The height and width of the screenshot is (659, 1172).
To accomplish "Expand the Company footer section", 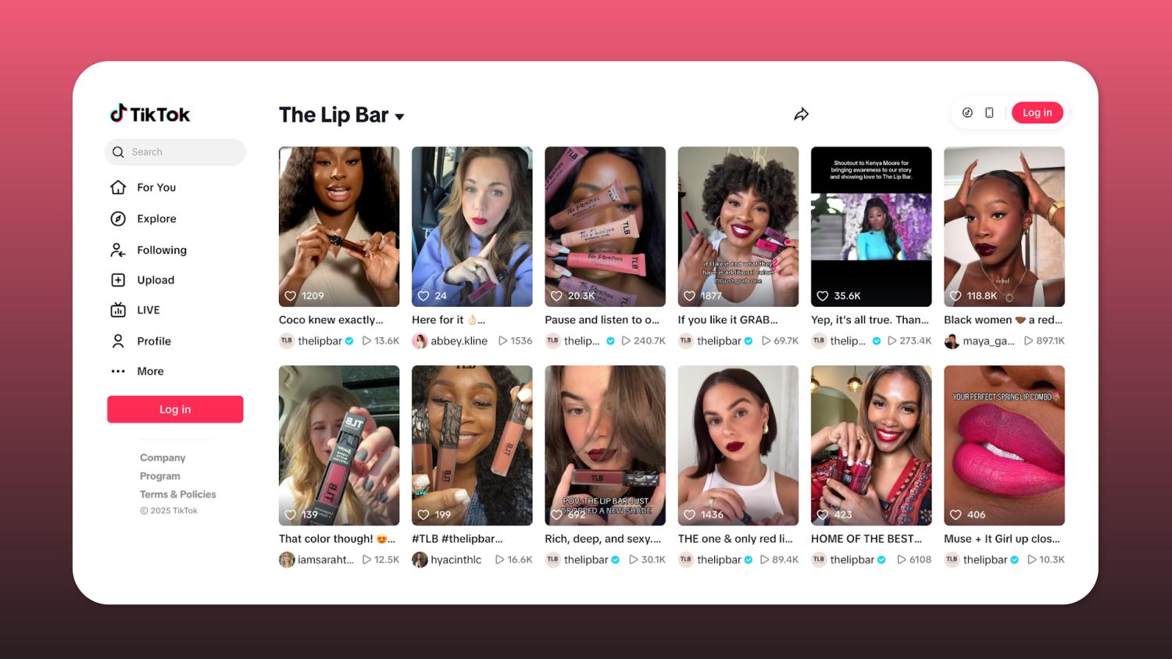I will (x=163, y=458).
